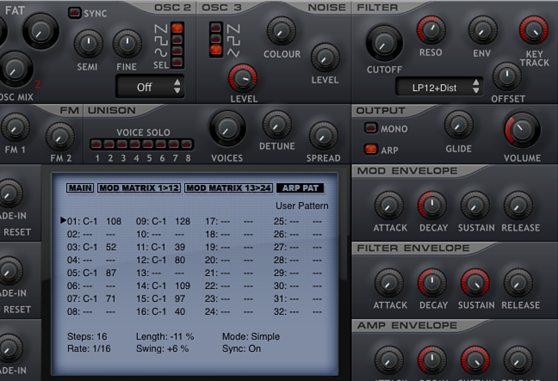Disable the ARP output button

coord(371,149)
